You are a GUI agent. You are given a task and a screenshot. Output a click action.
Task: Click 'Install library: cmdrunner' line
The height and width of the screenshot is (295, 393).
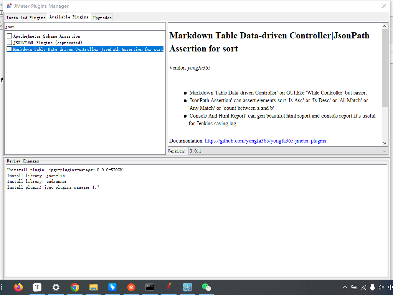coord(37,181)
